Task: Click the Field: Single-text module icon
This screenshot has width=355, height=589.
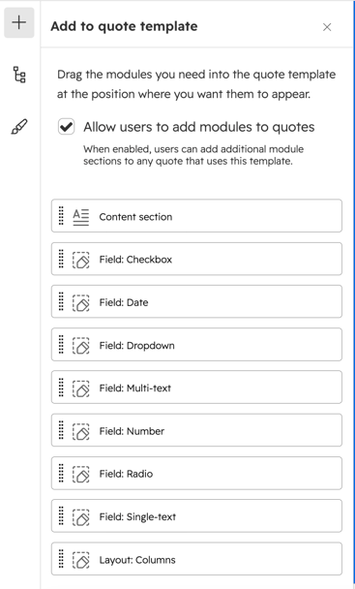Action: pyautogui.click(x=80, y=517)
